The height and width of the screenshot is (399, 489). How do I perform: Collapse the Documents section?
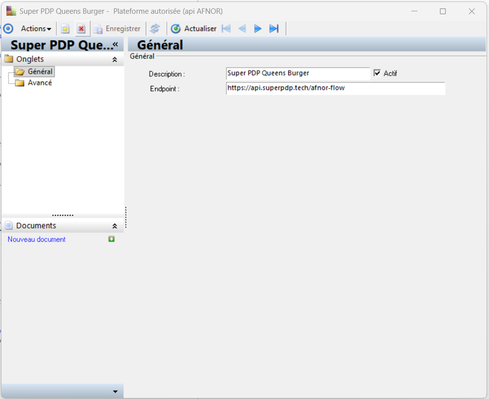tap(115, 226)
